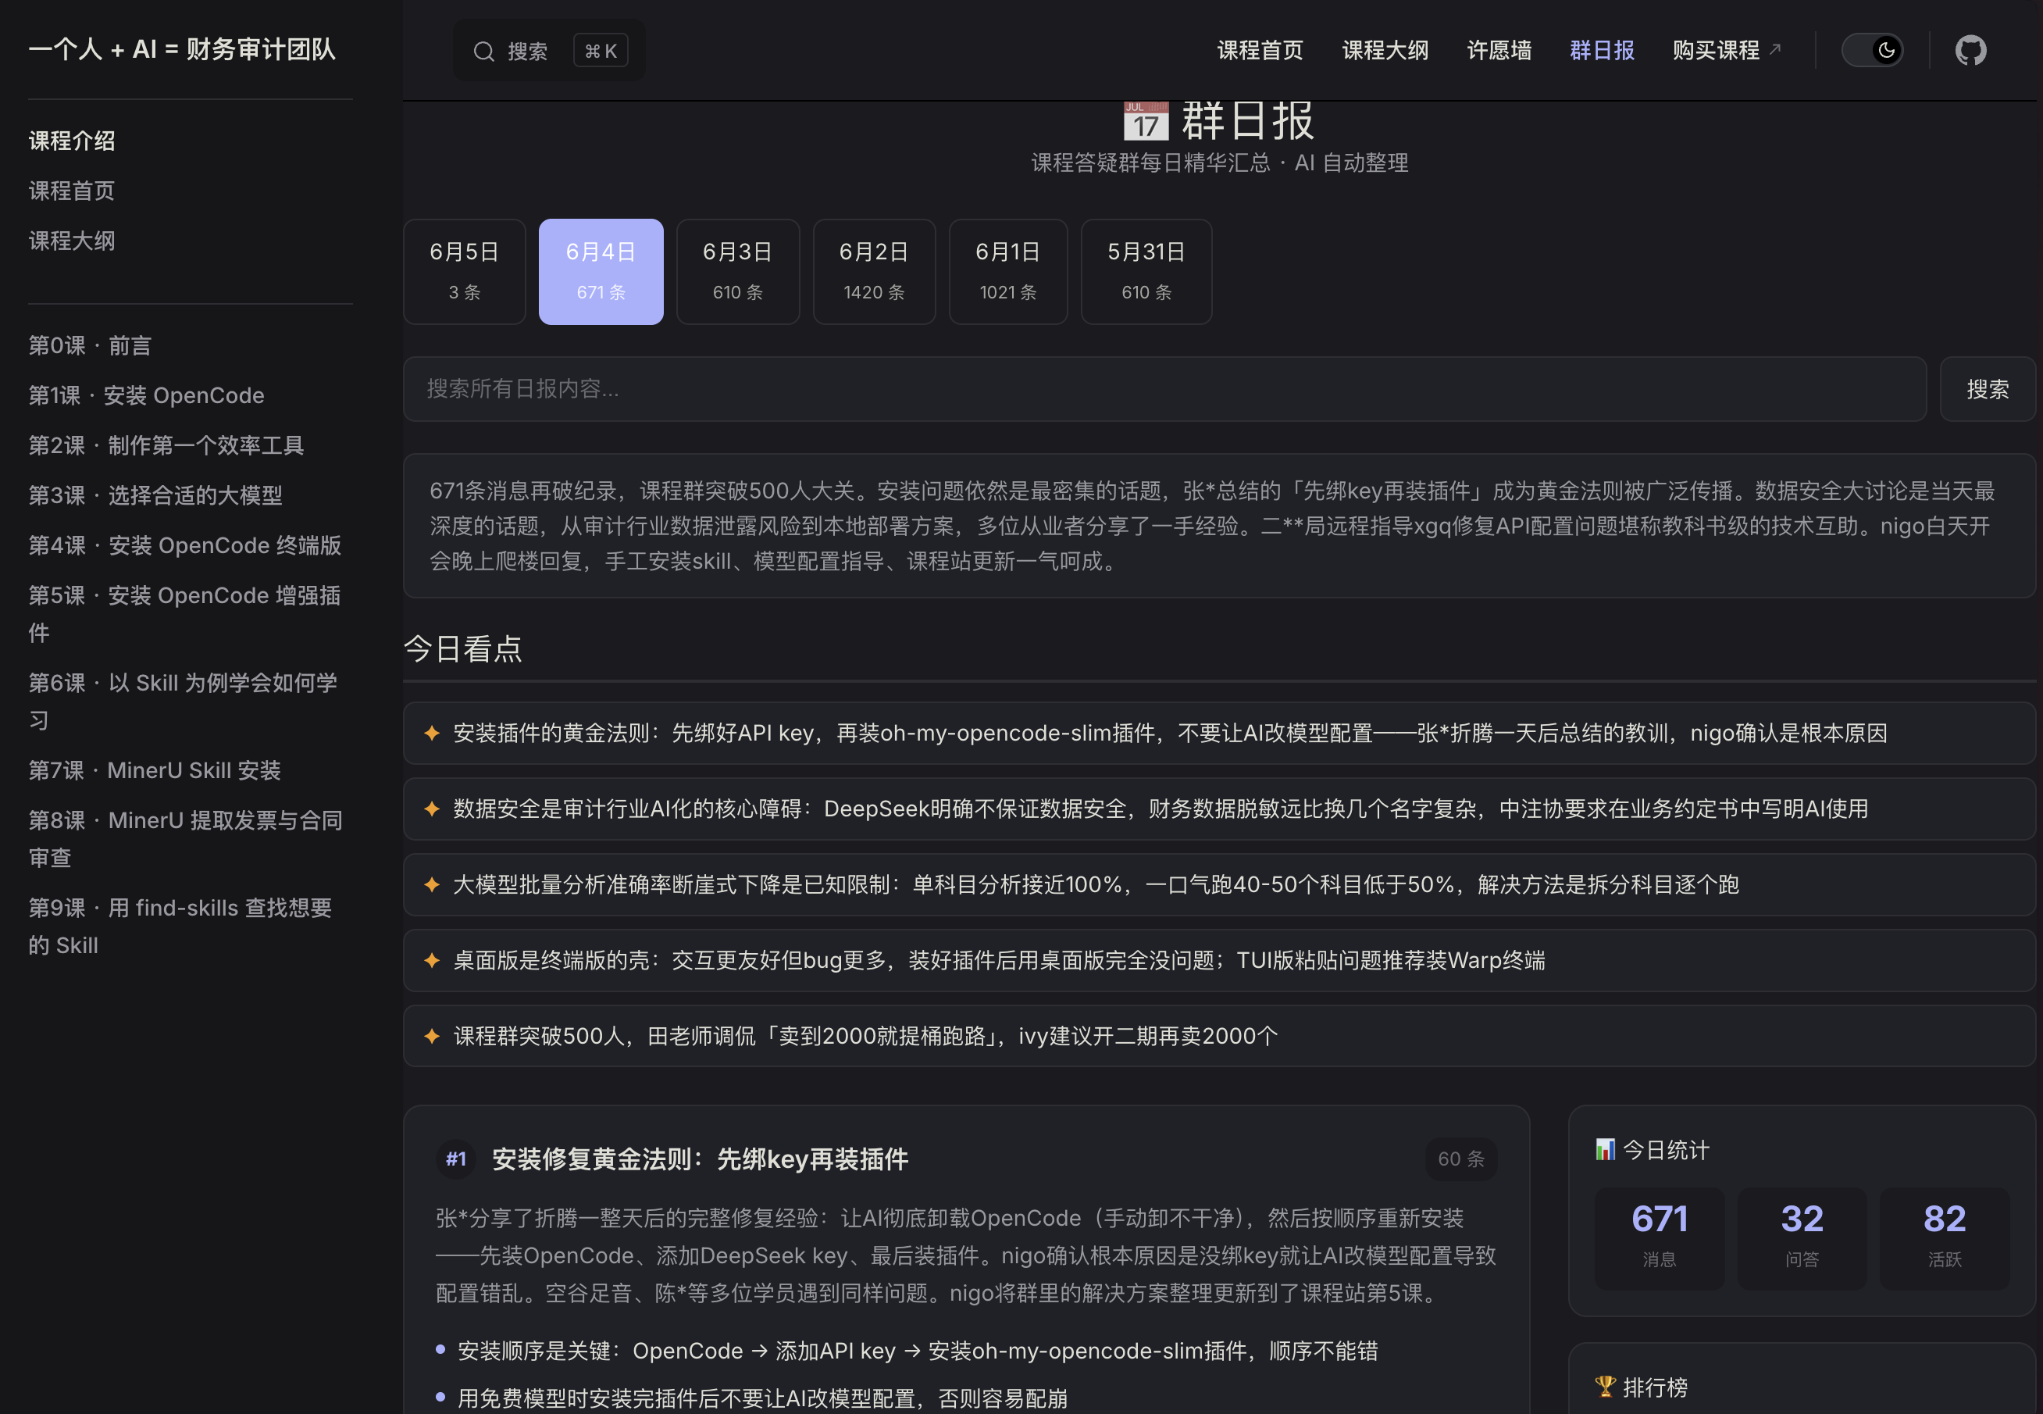Click the 32 问答 statistic tile
2043x1414 pixels.
pos(1801,1237)
